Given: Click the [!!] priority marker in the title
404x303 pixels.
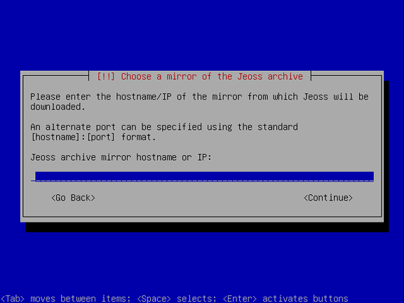Looking at the screenshot, I should pos(106,76).
